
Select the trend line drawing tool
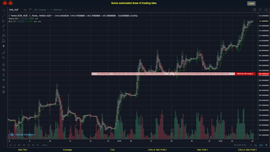[4, 16]
